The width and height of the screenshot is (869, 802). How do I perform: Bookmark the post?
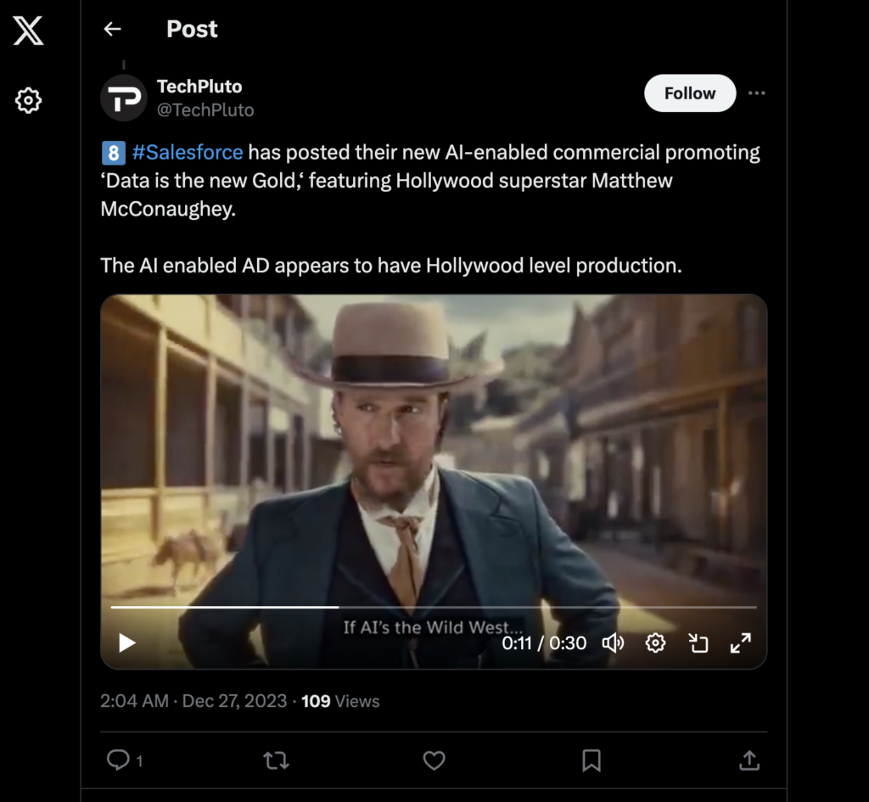coord(591,760)
